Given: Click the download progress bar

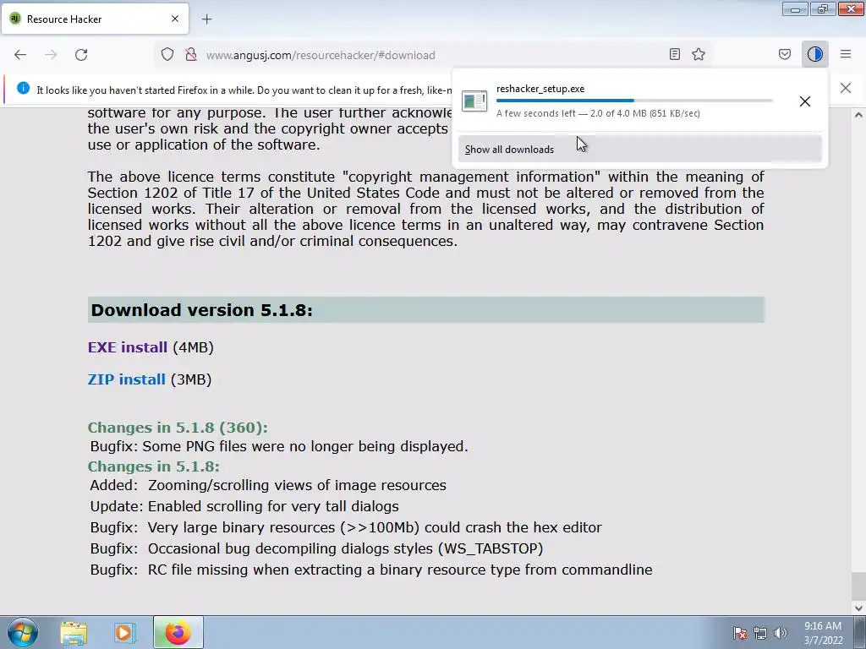Looking at the screenshot, I should coord(634,101).
